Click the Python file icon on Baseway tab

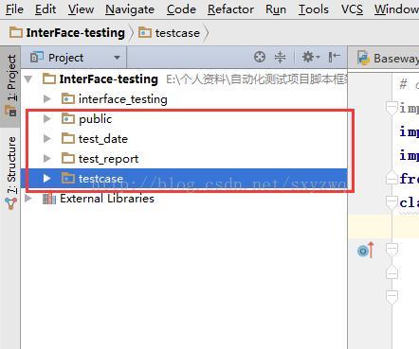click(363, 59)
